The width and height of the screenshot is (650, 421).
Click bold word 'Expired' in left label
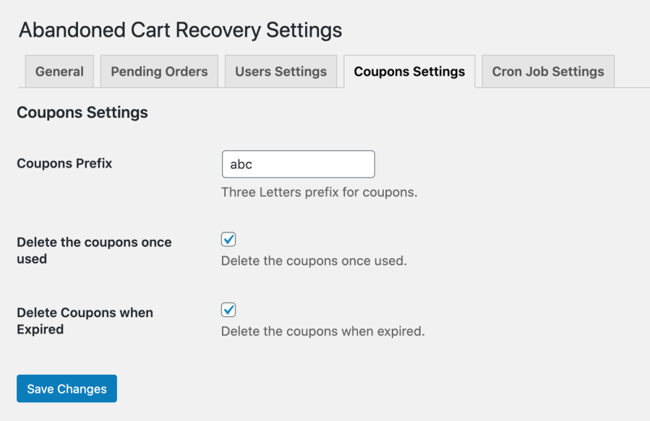[x=40, y=329]
